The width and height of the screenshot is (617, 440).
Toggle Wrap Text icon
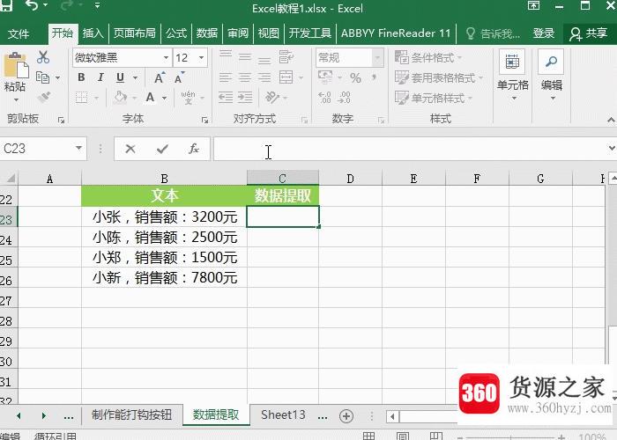pos(286,57)
